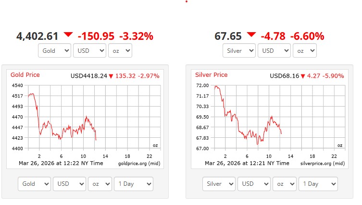The height and width of the screenshot is (205, 362).
Task: Click the silverprice.org (mid) chart label
Action: point(323,164)
